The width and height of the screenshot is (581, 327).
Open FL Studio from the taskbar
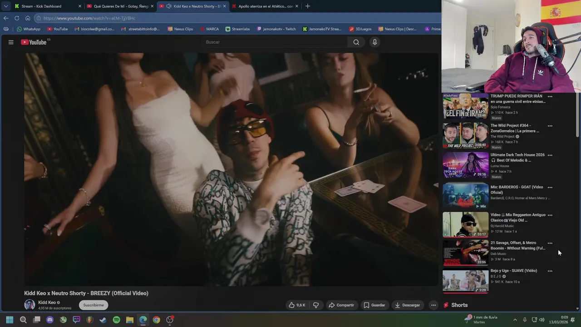click(x=90, y=320)
